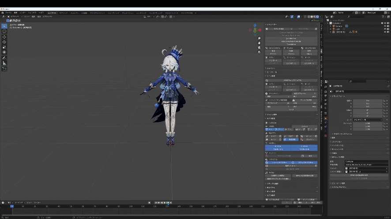Hide the Collection with its eye icon

pyautogui.click(x=385, y=23)
